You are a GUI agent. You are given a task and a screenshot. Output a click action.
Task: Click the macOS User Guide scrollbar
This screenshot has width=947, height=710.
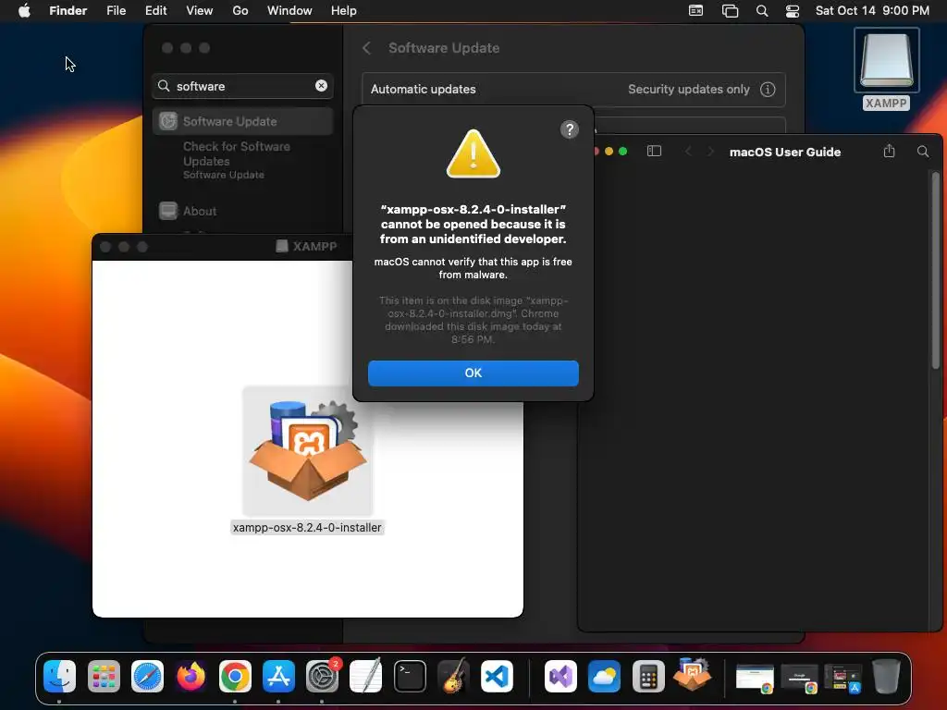(x=936, y=270)
